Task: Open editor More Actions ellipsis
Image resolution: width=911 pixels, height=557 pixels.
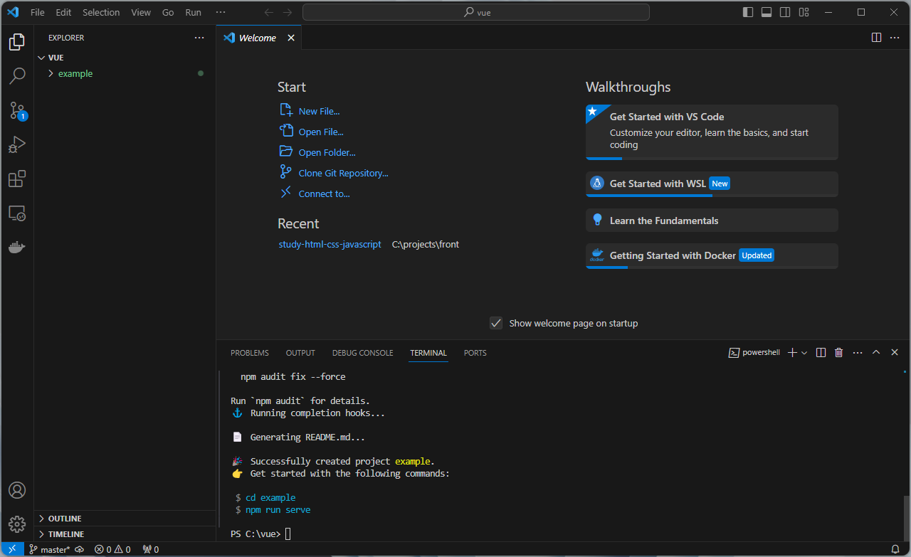Action: pos(895,38)
